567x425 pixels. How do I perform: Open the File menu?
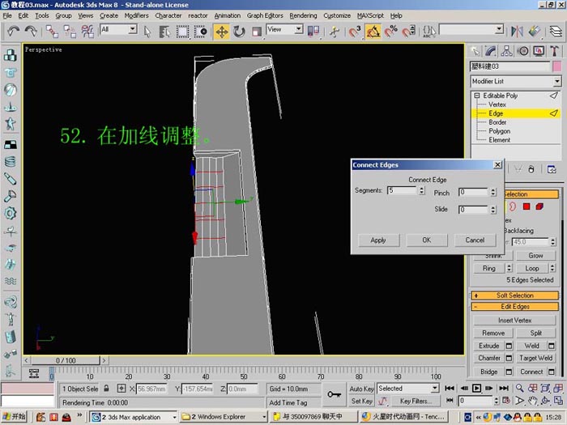pos(7,15)
